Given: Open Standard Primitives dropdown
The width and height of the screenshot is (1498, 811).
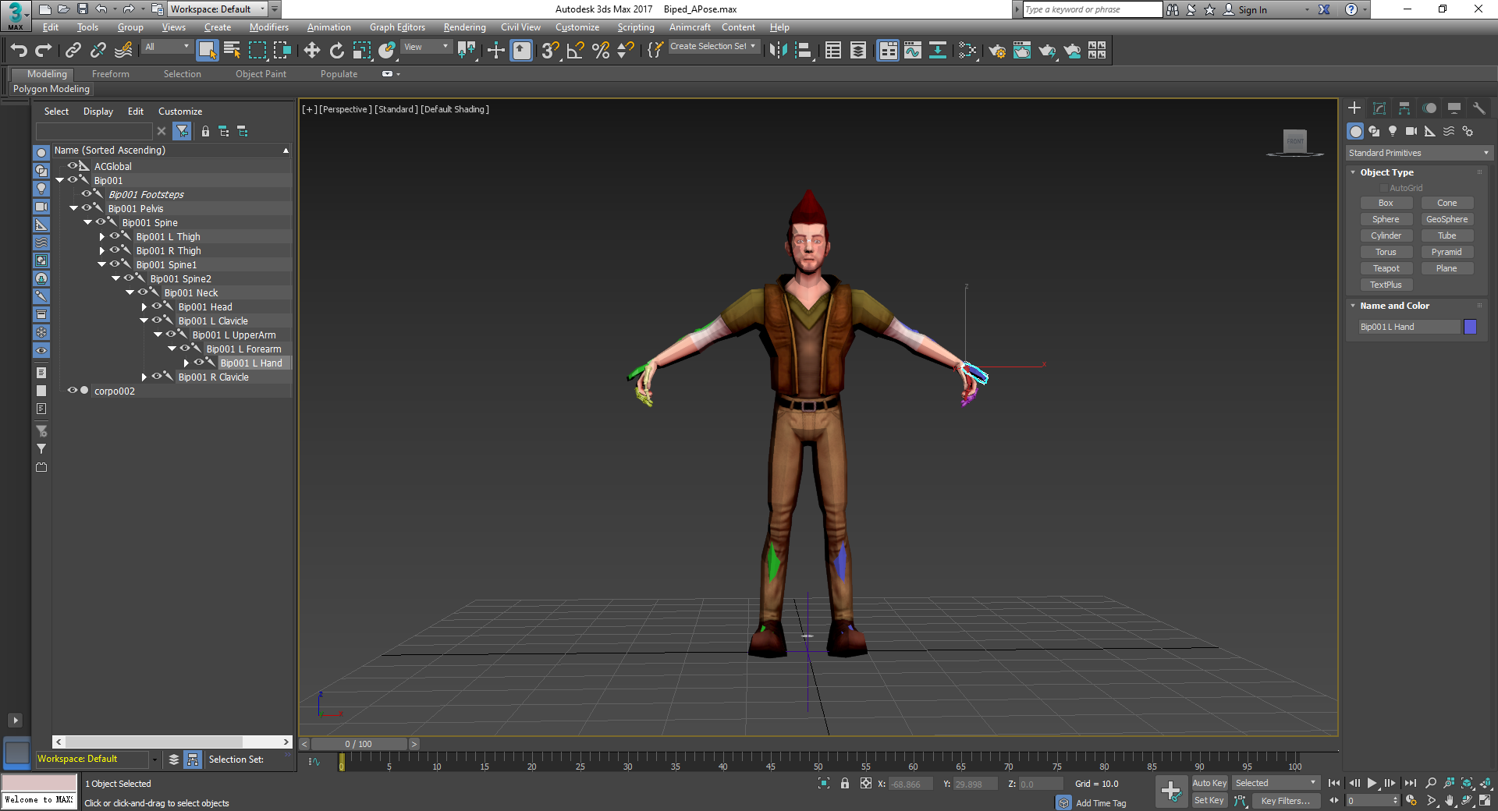Looking at the screenshot, I should 1418,153.
